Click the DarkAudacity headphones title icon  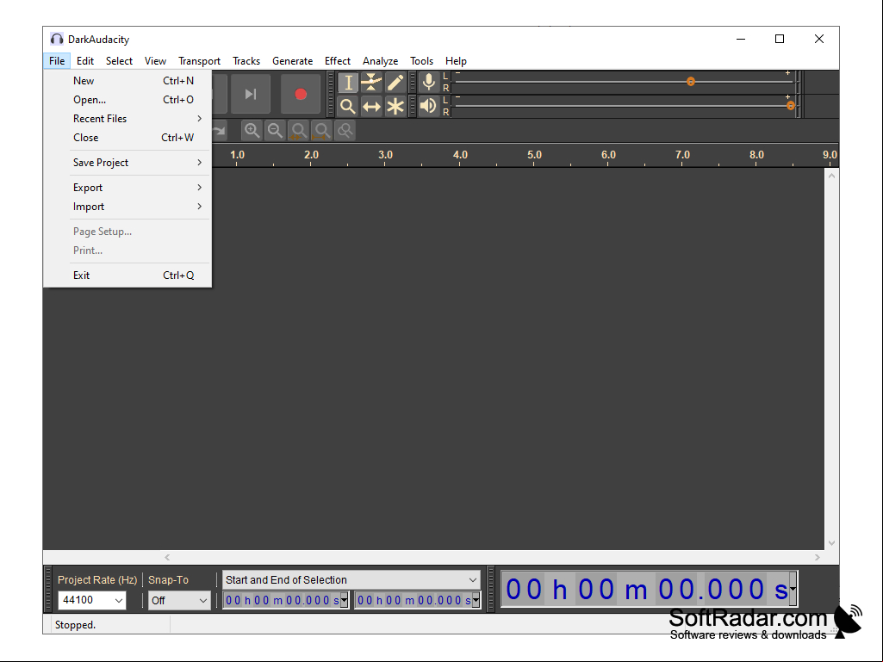pyautogui.click(x=56, y=39)
